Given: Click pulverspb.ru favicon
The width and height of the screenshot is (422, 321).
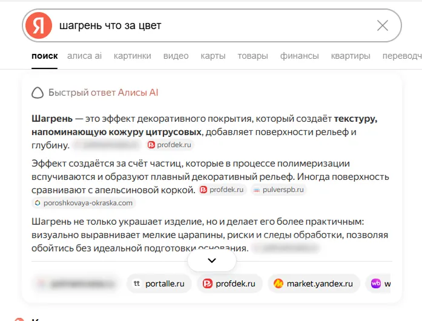Looking at the screenshot, I should [257, 190].
